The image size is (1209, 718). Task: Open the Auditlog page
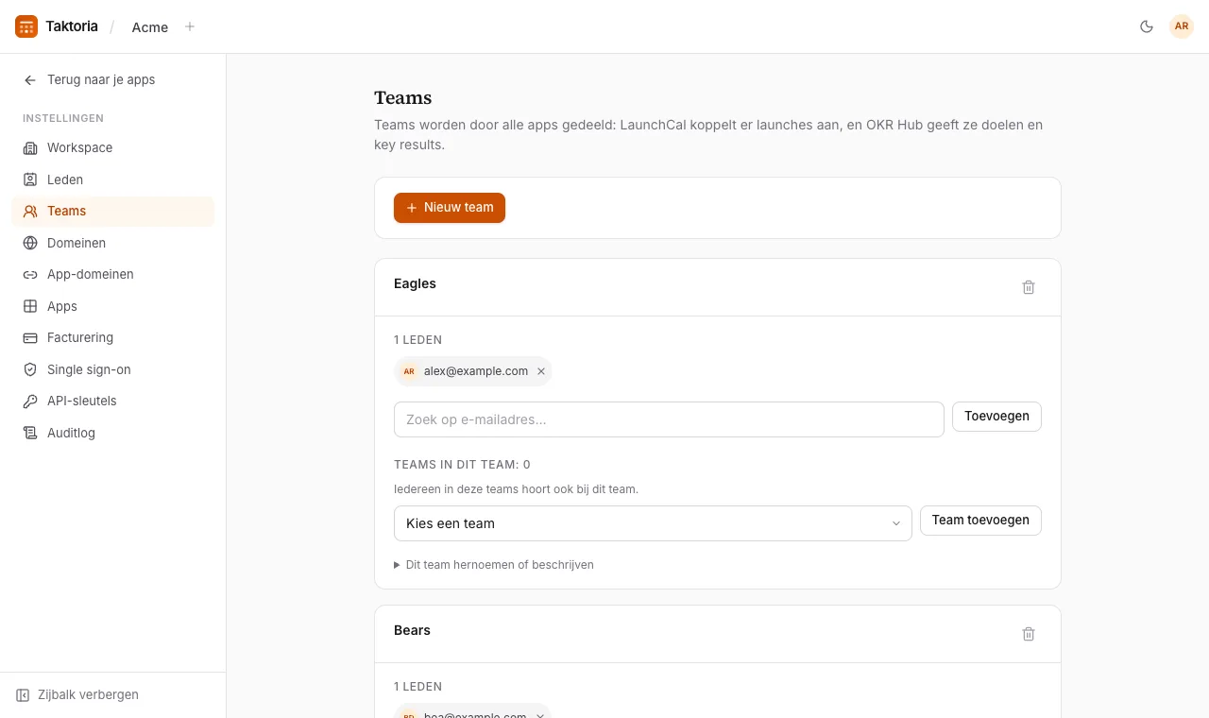coord(113,433)
